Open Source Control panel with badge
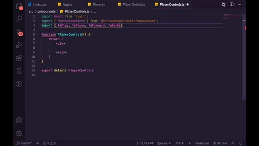This screenshot has height=146, width=259. pos(19,32)
